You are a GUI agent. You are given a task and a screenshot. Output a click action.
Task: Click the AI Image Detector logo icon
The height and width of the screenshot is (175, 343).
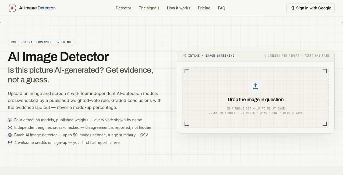[12, 8]
